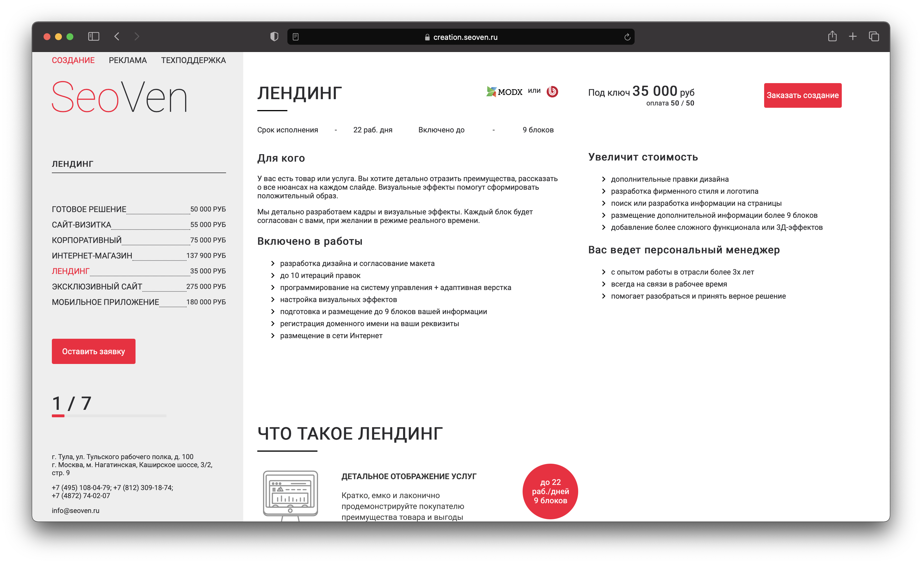Add a new tab with plus icon
Viewport: 922px width, 564px height.
tap(853, 36)
